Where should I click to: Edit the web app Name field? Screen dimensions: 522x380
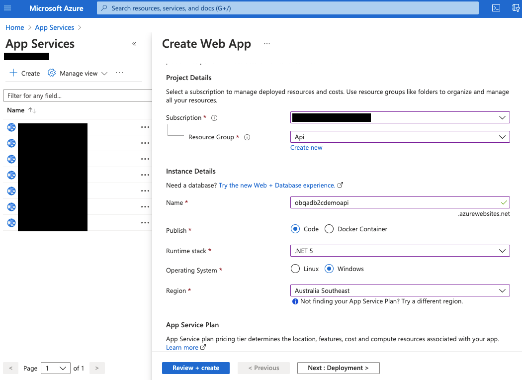[400, 202]
